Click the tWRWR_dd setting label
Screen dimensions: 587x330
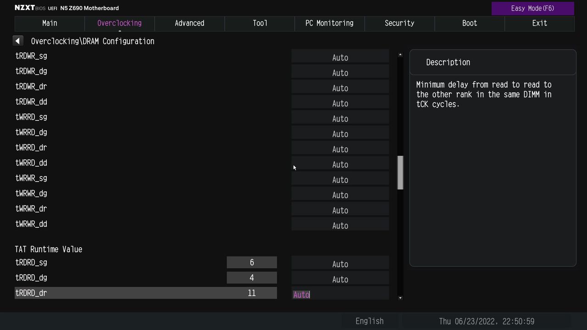[x=31, y=224]
